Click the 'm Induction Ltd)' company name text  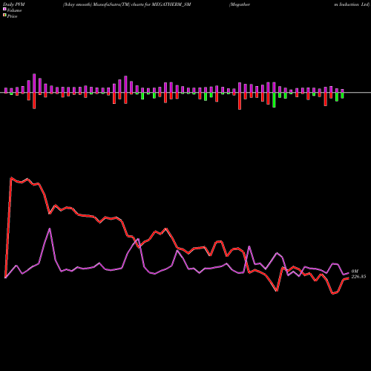pyautogui.click(x=352, y=4)
